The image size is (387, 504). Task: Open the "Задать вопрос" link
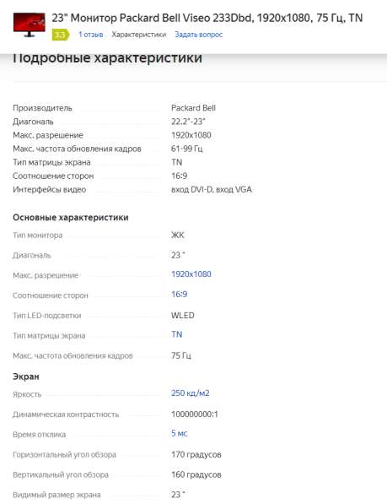pyautogui.click(x=199, y=35)
